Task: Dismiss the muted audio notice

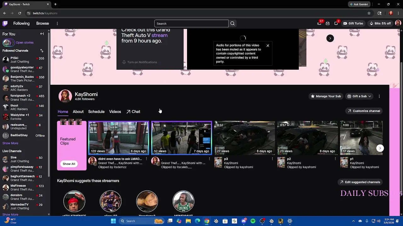Action: tap(268, 46)
